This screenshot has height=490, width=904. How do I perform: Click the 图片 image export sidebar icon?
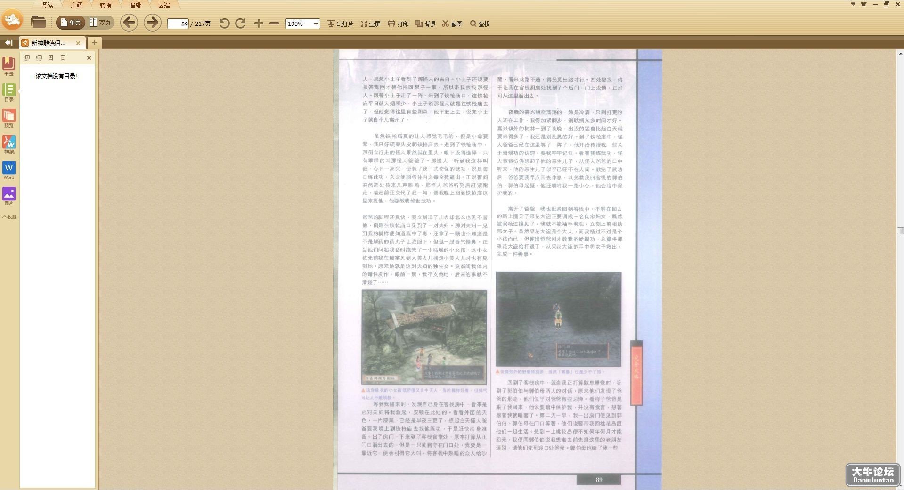[x=9, y=196]
